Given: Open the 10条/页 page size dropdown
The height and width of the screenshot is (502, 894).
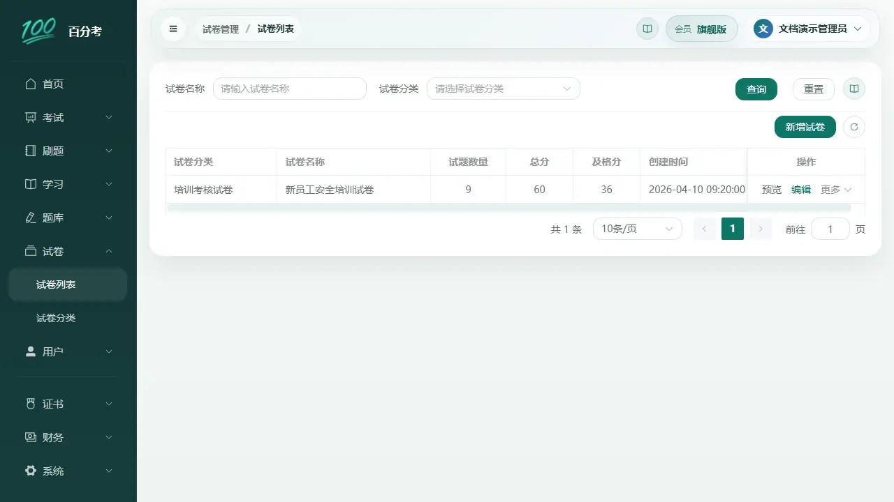Looking at the screenshot, I should pyautogui.click(x=638, y=229).
